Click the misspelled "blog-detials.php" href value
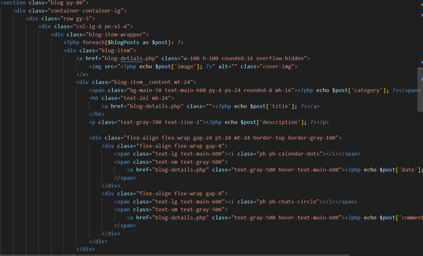This screenshot has height=256, width=423. 131,58
